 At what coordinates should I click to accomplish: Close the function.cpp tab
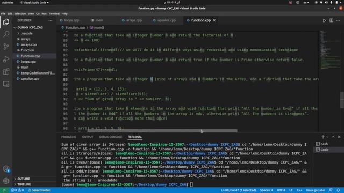(x=214, y=20)
